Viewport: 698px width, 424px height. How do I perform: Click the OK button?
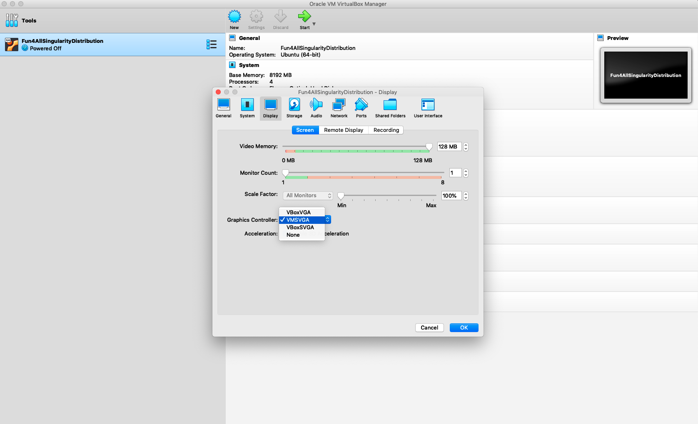coord(464,328)
